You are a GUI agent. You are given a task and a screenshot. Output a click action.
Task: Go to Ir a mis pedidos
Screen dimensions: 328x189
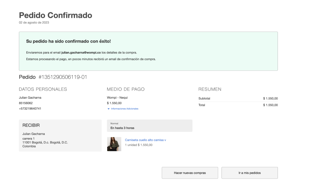click(250, 173)
